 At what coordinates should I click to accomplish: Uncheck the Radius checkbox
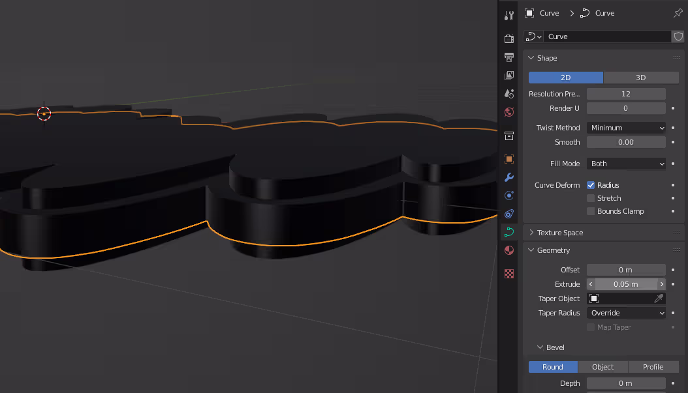coord(591,185)
